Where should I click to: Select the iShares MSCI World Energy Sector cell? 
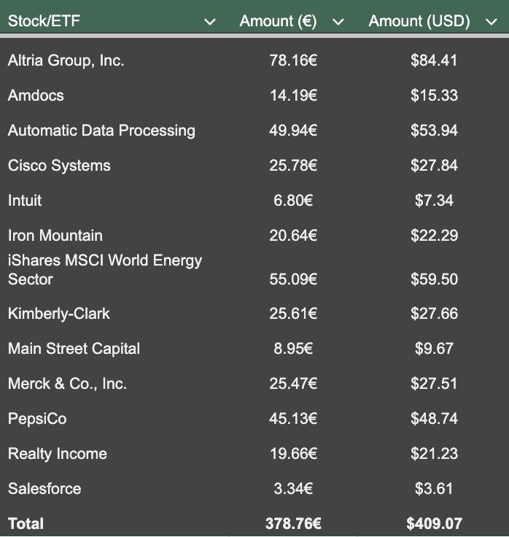[x=105, y=269]
